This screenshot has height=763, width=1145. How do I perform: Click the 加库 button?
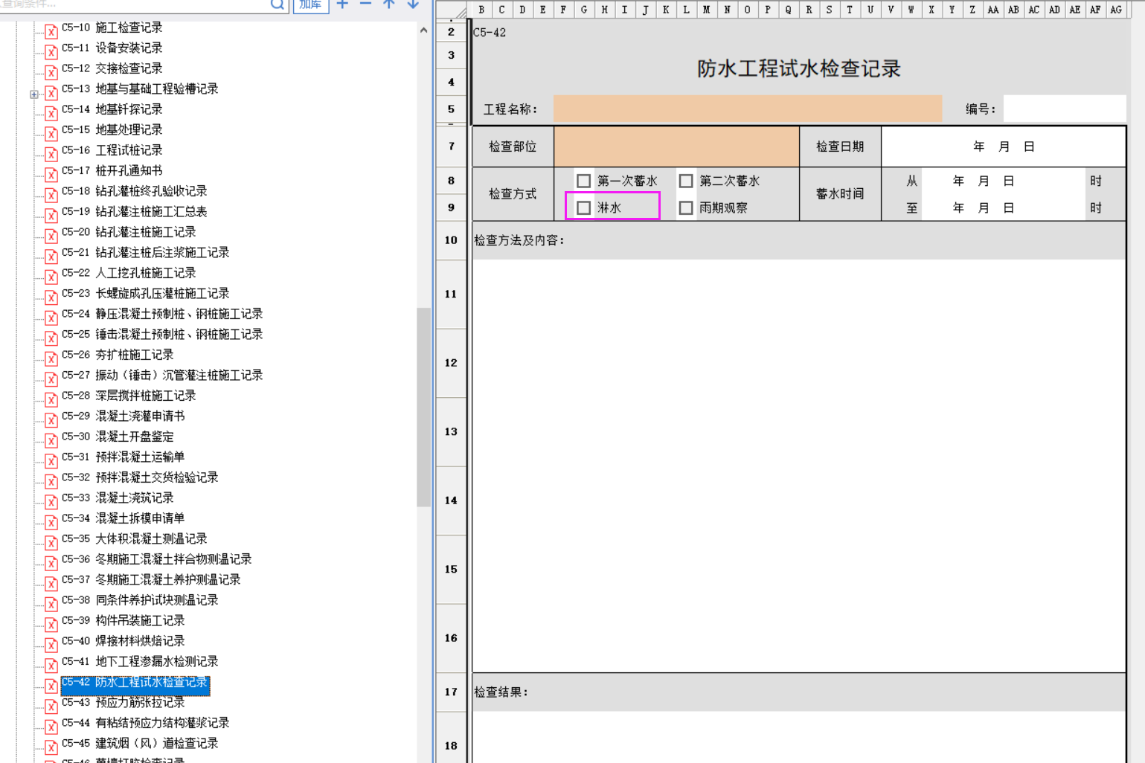pos(310,4)
